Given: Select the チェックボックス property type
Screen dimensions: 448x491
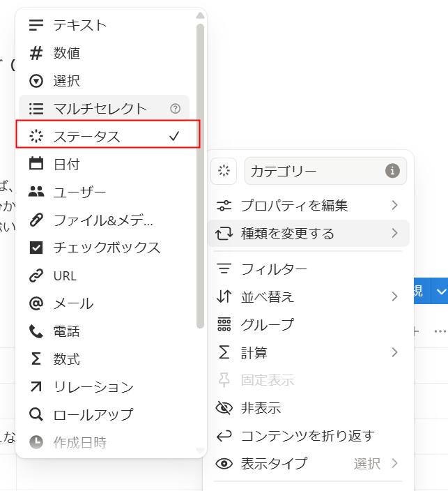Looking at the screenshot, I should tap(107, 248).
